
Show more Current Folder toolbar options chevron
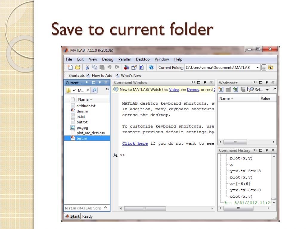[x=107, y=89]
